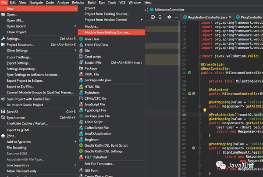263x177 pixels.
Task: Click the Java Class icon in New submenu
Action: pyautogui.click(x=81, y=39)
